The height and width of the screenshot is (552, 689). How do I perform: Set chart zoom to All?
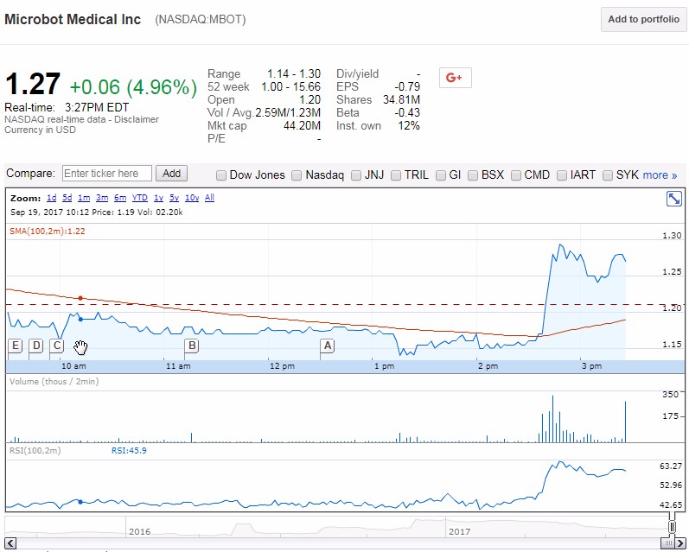[209, 198]
